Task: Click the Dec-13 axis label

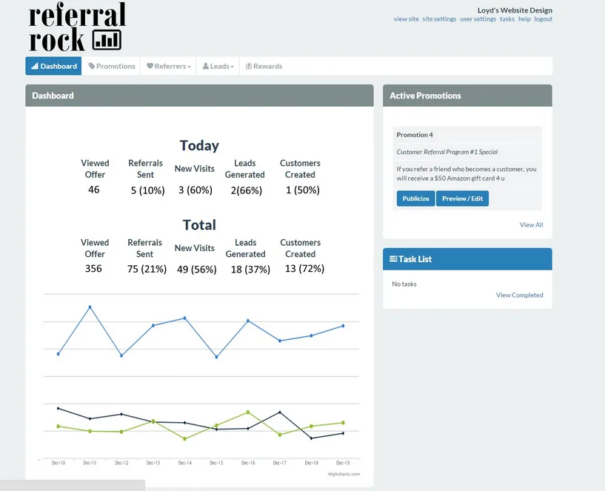Action: [153, 463]
